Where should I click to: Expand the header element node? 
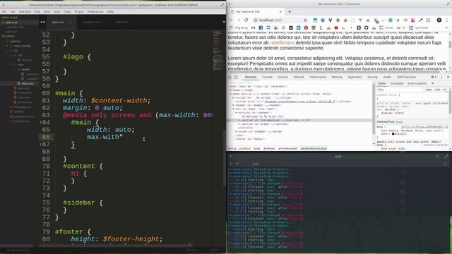[x=233, y=105]
